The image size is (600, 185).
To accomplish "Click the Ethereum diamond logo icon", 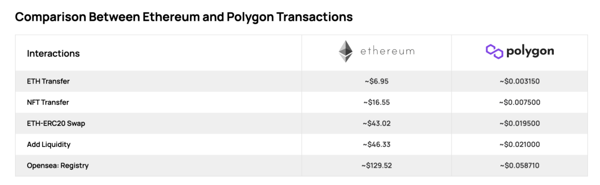I will click(346, 51).
